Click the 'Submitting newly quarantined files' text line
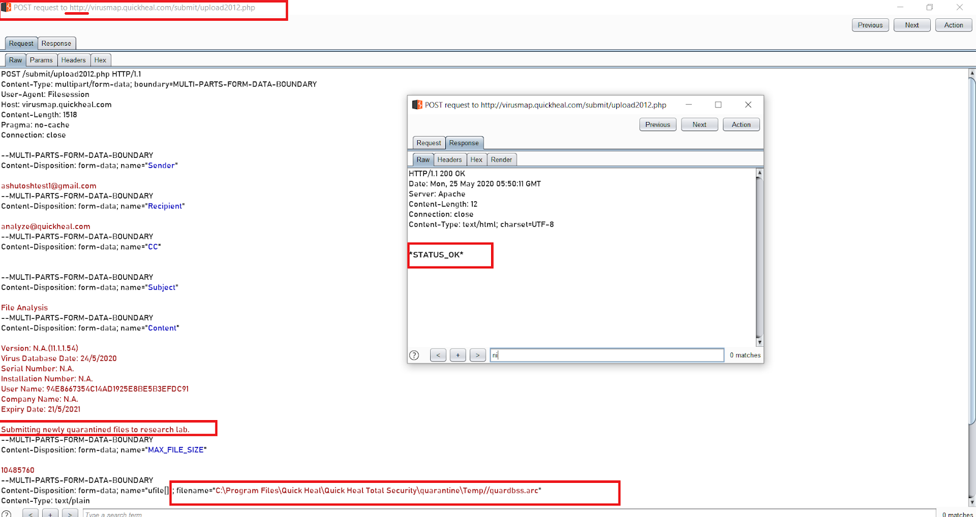Screen dimensions: 976x517 (x=95, y=430)
